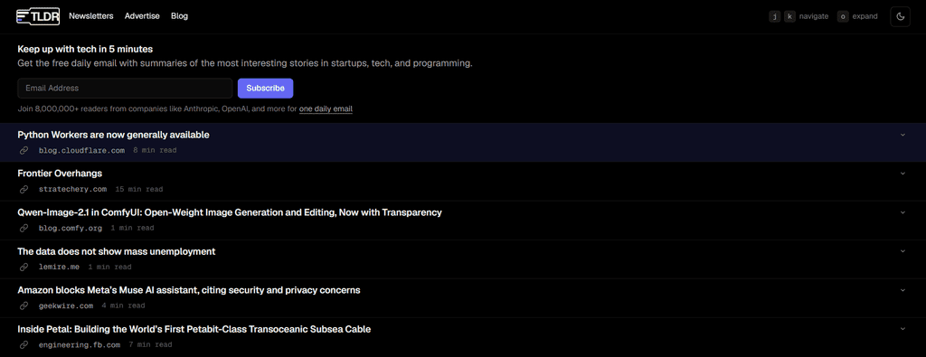Open 'Python Workers are now generally available' headline

[113, 135]
